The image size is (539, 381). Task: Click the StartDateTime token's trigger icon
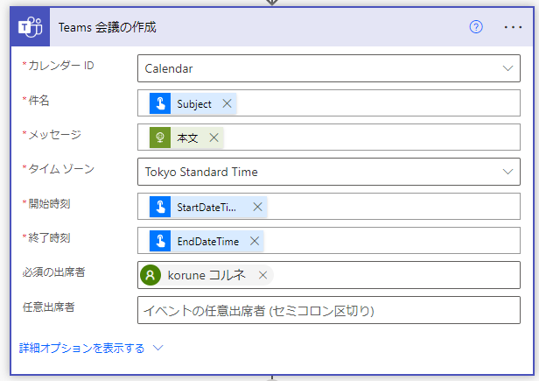(x=160, y=207)
